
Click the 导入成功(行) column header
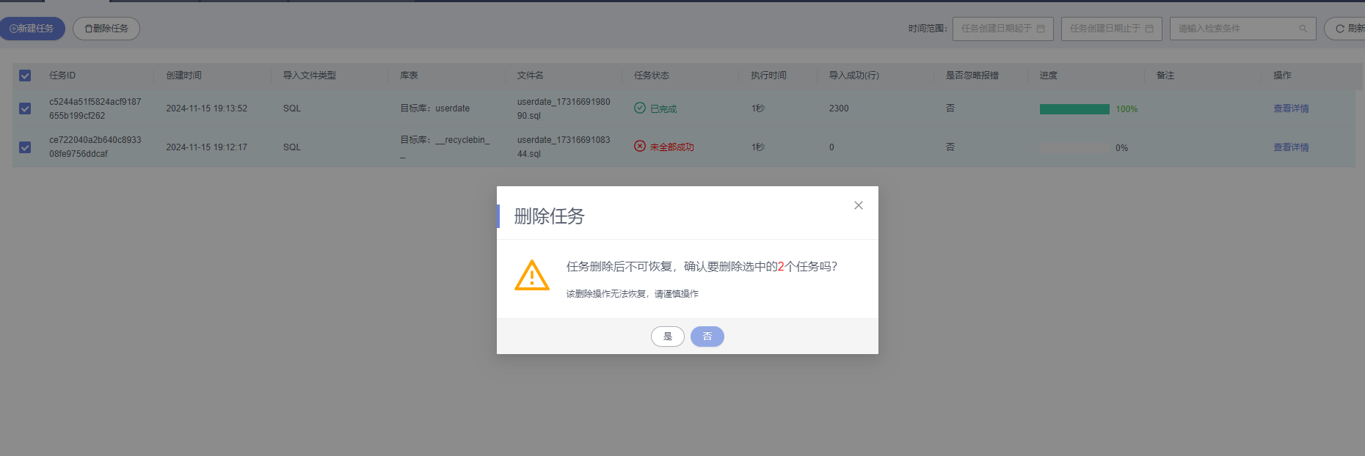tap(854, 76)
